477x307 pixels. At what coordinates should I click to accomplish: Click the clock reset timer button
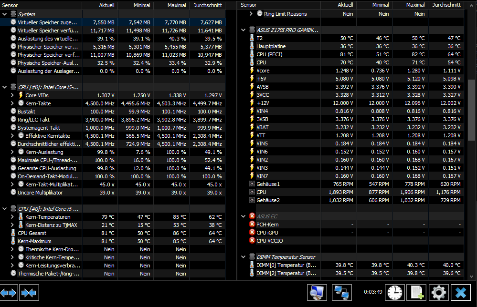pos(394,292)
